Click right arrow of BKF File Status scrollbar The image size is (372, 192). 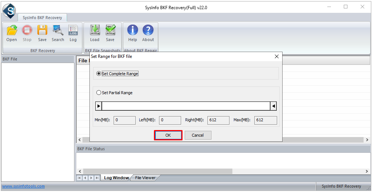367,171
